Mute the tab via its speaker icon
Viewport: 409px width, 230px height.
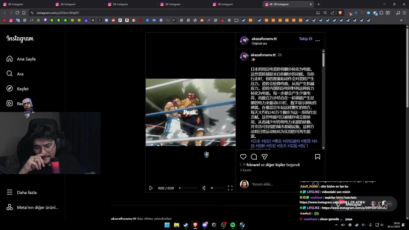click(x=271, y=4)
